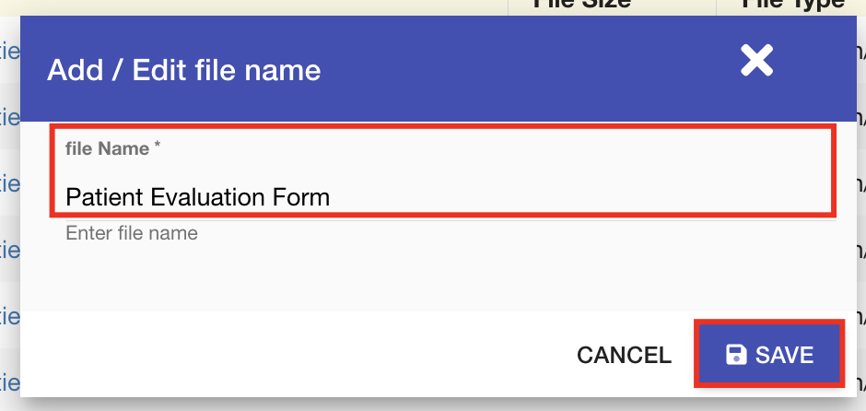Click empty space after "Patient Evaluation Form" text
This screenshot has width=866, height=411.
tap(571, 196)
